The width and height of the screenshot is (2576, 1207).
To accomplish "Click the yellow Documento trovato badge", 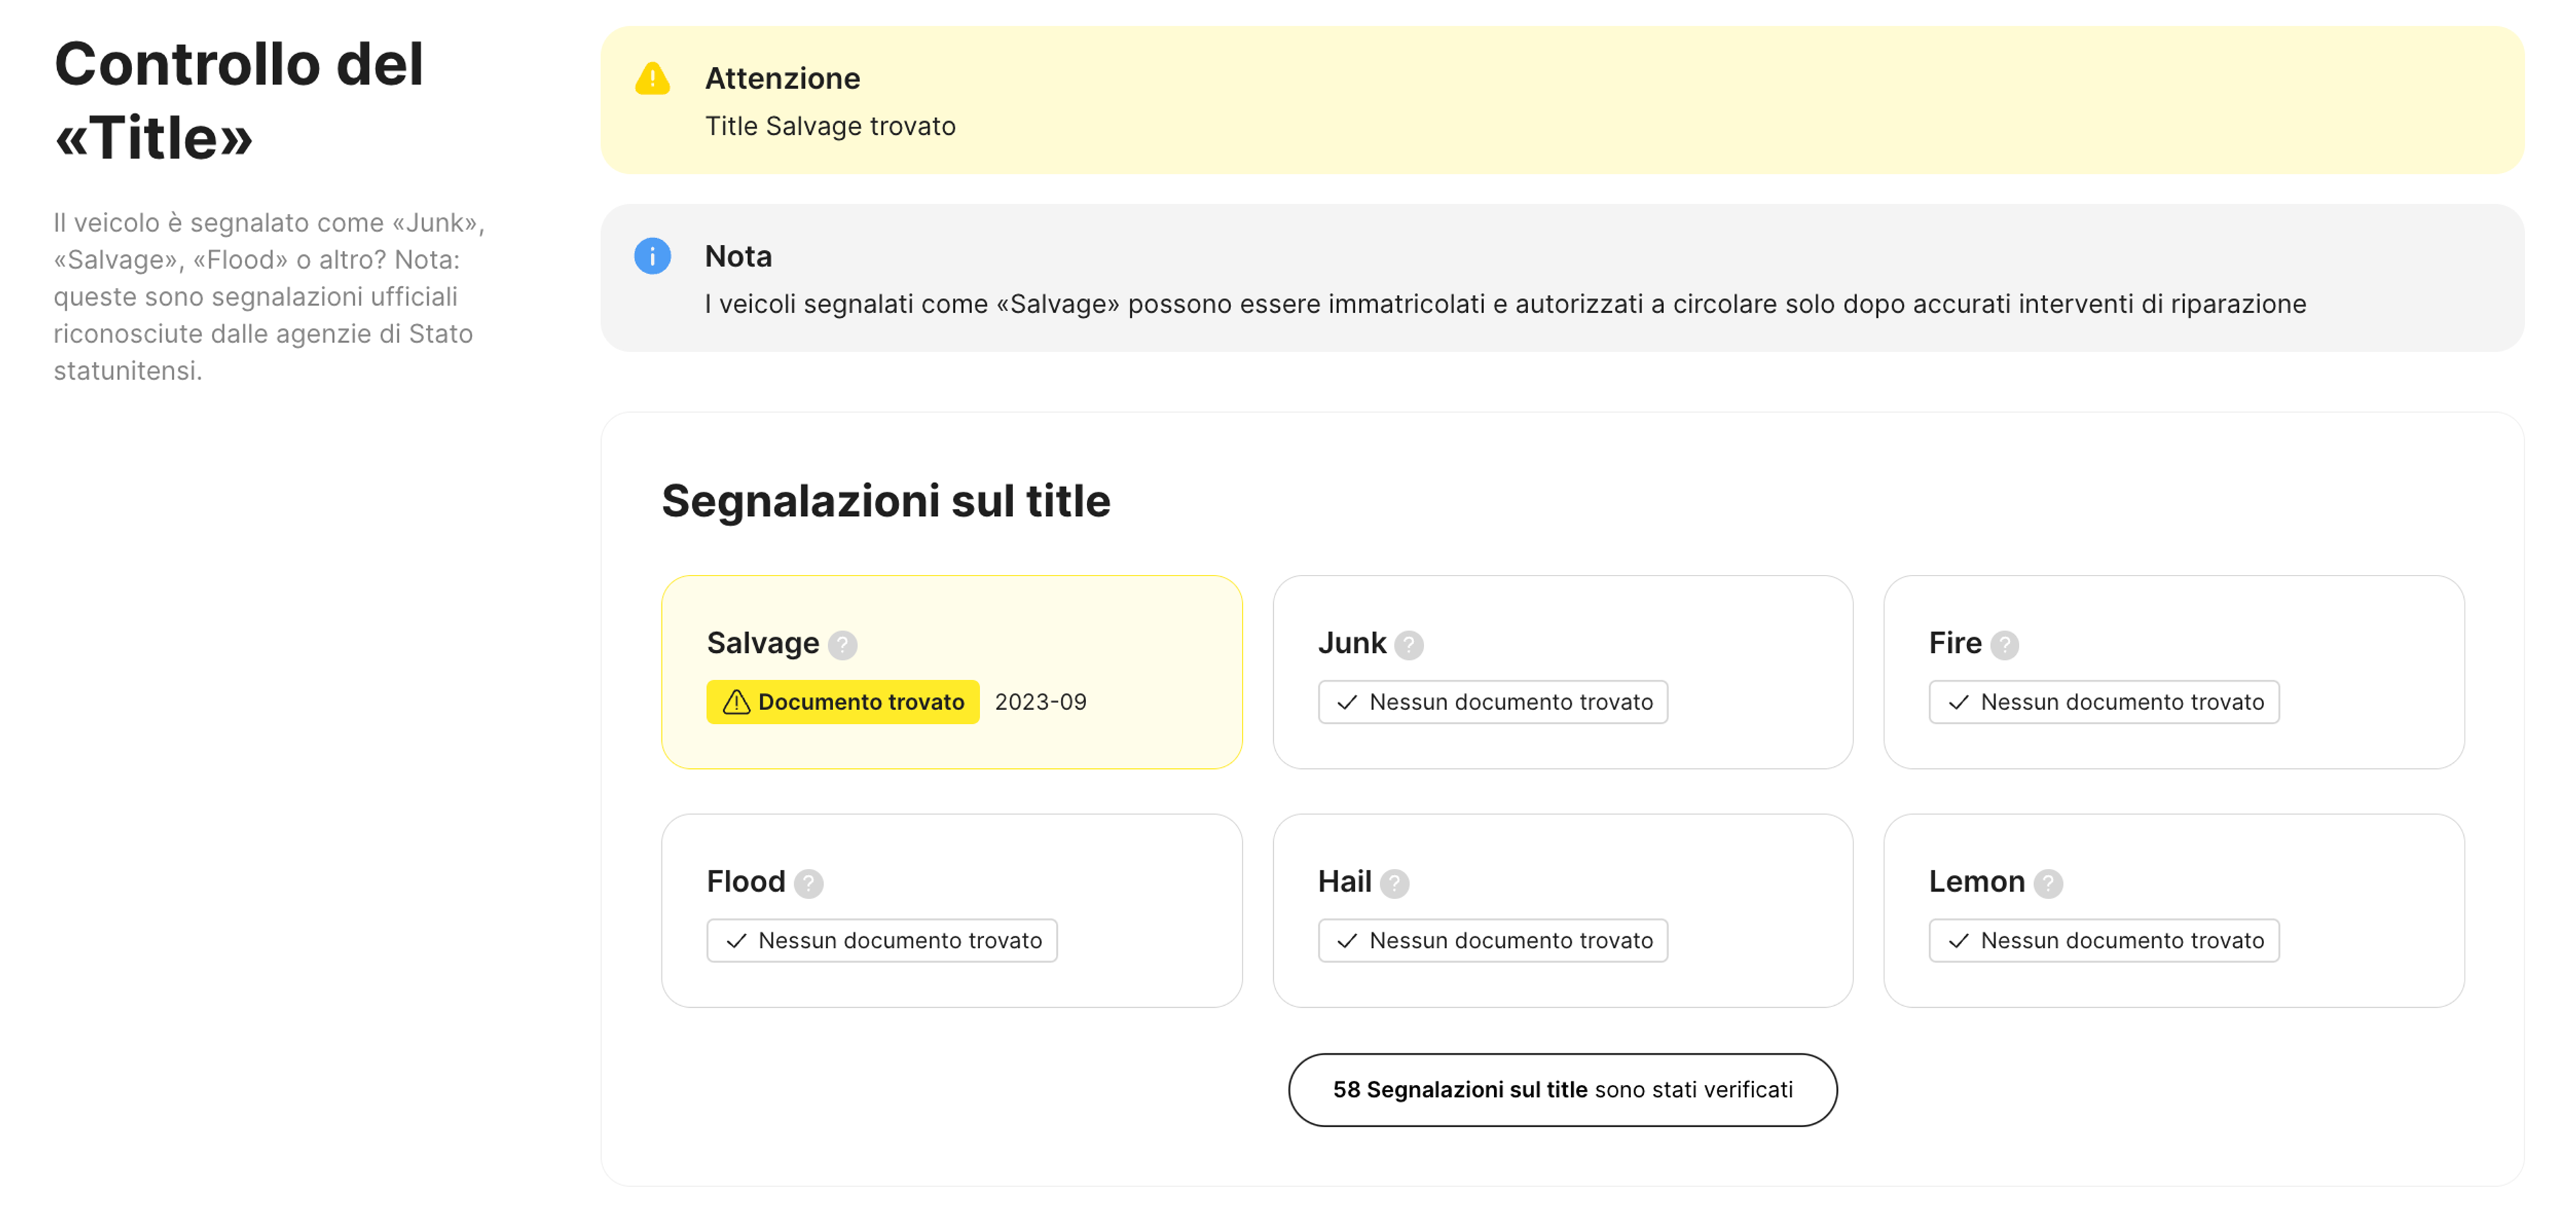I will 842,702.
